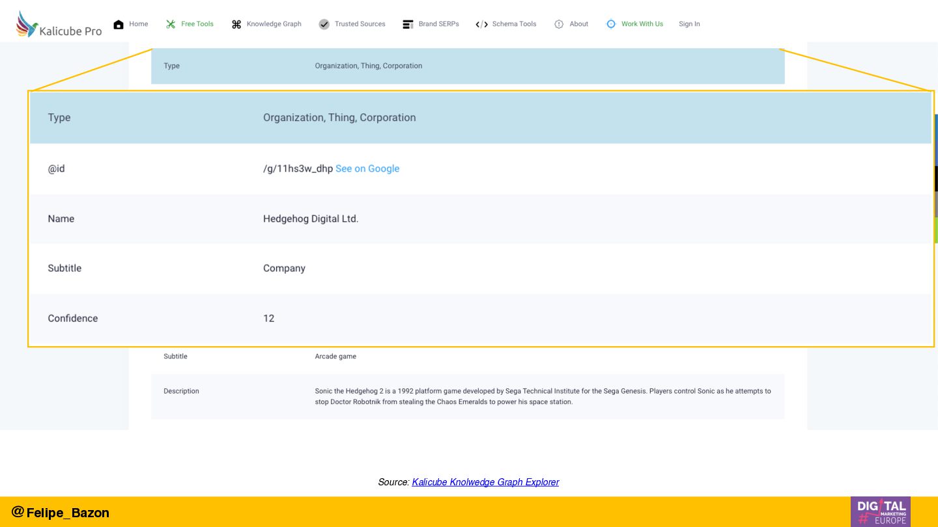The width and height of the screenshot is (938, 527).
Task: Click the /g/11hs3w_dhp id value
Action: click(298, 169)
